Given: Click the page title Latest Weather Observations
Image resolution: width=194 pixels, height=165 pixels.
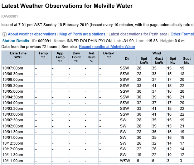Looking at the screenshot, I should coord(67,6).
